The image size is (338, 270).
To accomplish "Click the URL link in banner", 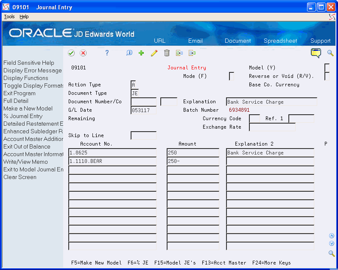I will point(160,41).
